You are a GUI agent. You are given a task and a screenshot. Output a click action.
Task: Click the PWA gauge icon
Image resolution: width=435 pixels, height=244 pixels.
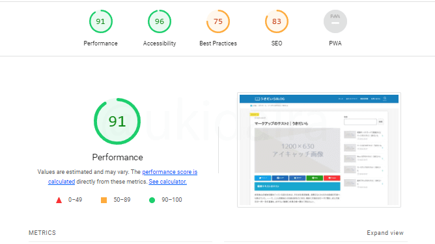335,21
